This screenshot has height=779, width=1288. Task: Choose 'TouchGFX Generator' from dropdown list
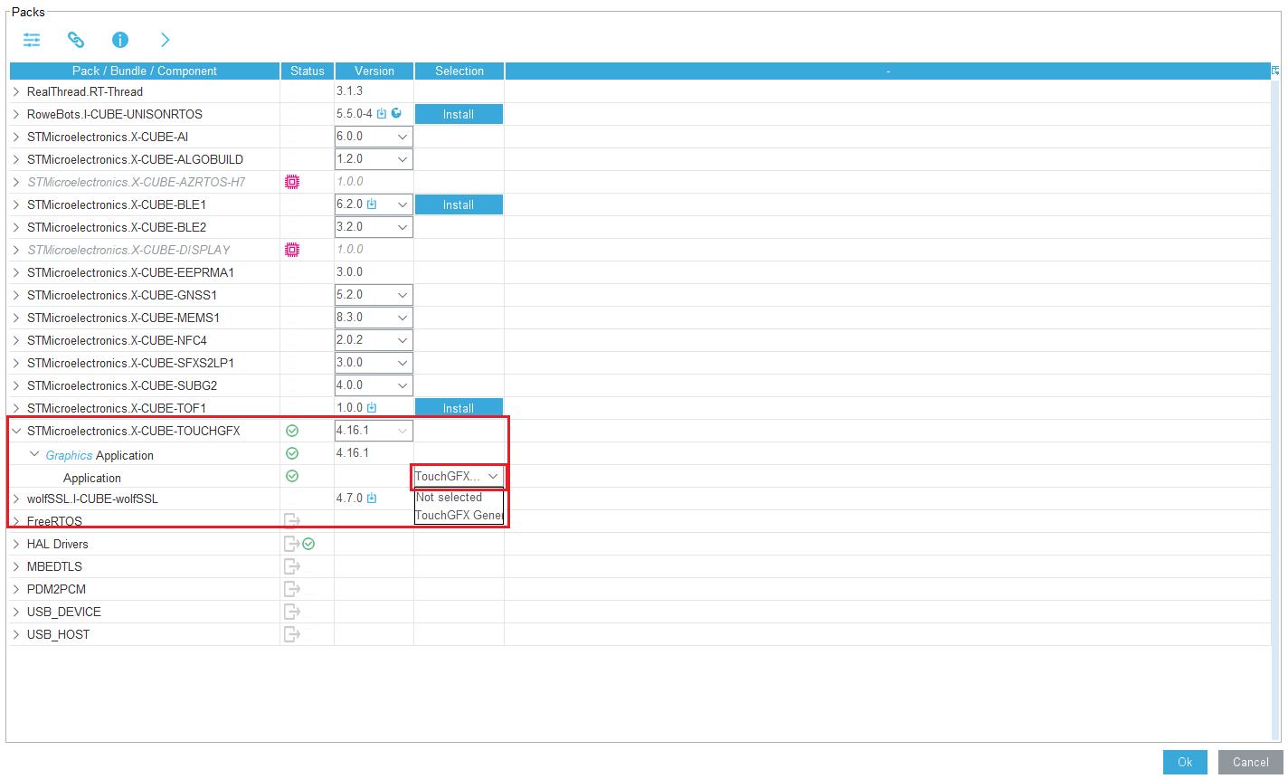point(459,516)
